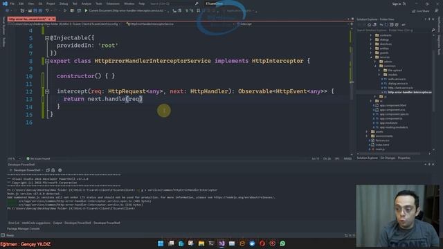Screen dimensions: 443x249
Task: Open the Help menu
Action: click(x=141, y=3)
